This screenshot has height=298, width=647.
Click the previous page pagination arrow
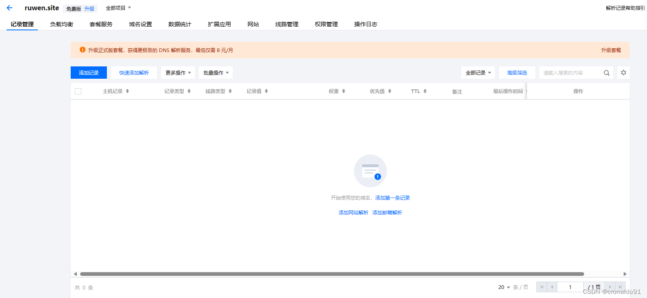pyautogui.click(x=552, y=287)
